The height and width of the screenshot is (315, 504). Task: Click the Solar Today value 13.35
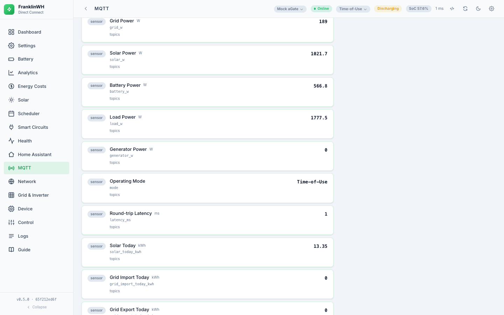coord(321,246)
